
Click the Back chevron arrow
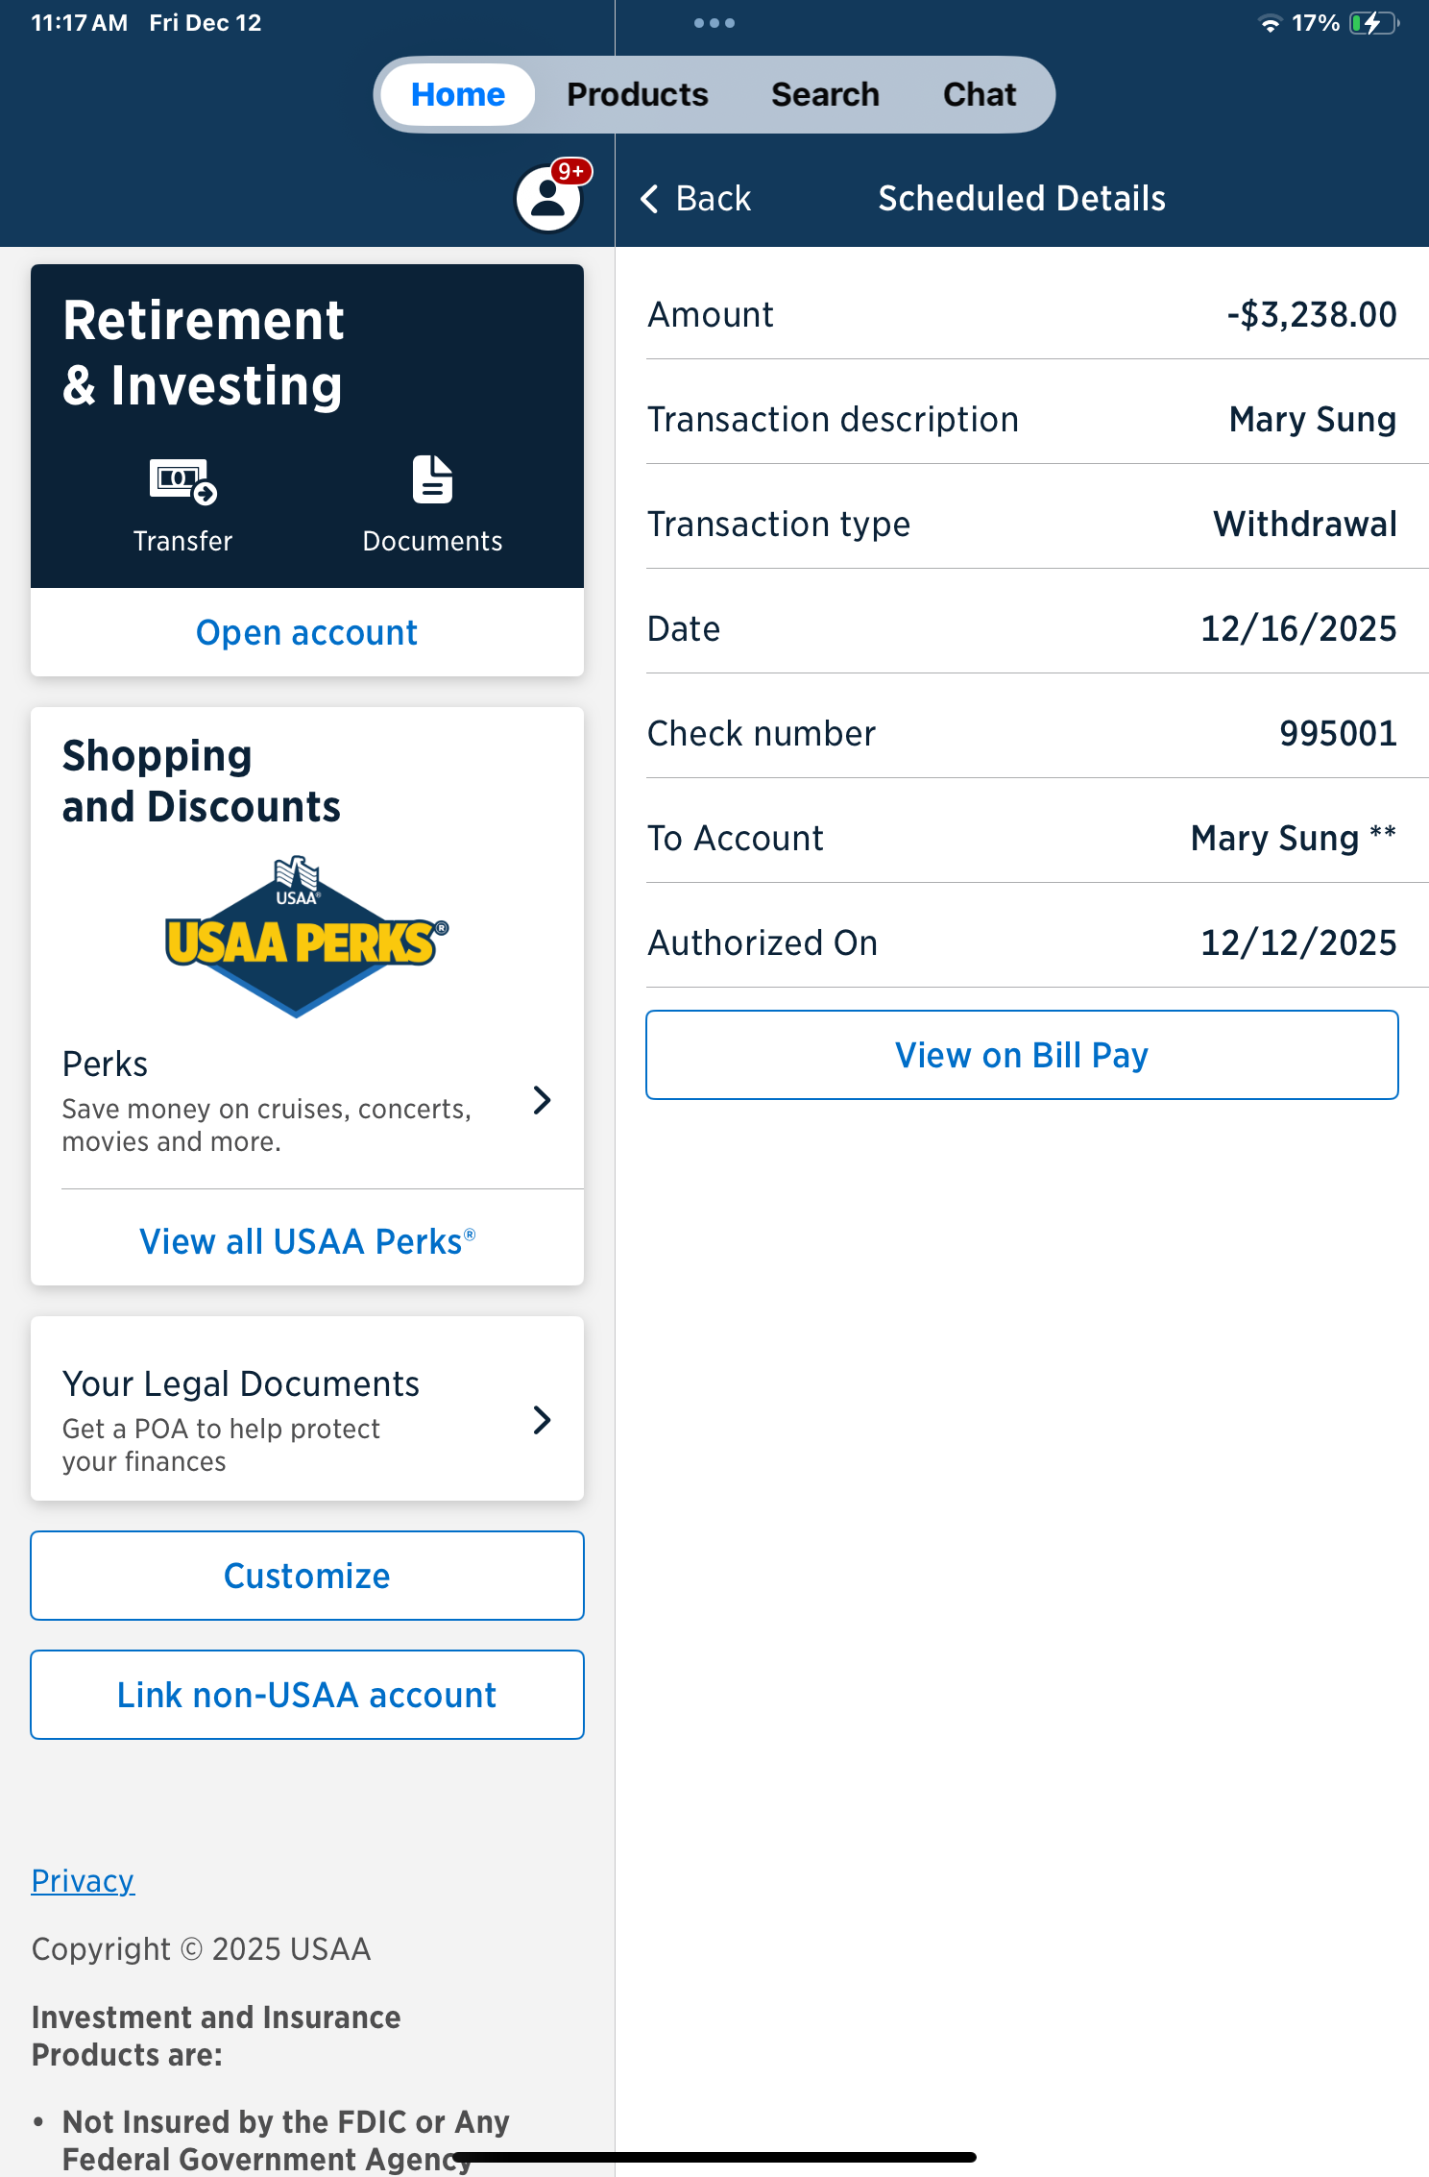coord(650,199)
